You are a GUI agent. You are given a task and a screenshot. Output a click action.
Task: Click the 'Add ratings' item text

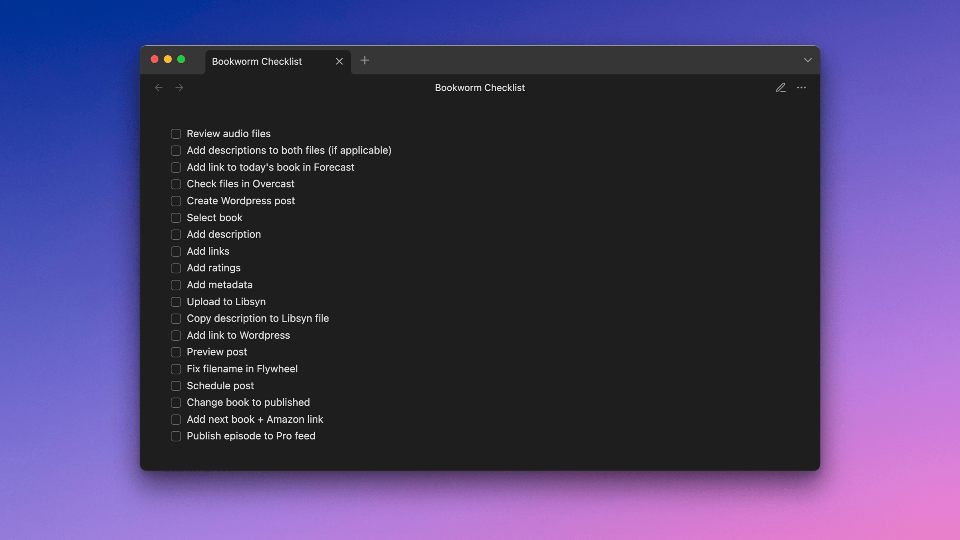point(214,268)
